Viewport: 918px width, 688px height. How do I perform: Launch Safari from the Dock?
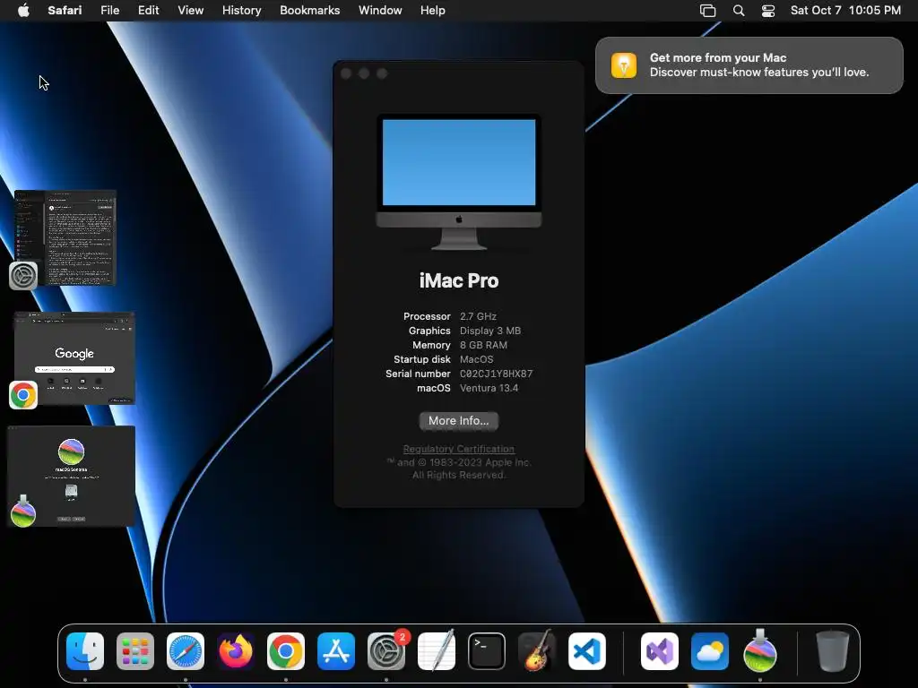[186, 651]
